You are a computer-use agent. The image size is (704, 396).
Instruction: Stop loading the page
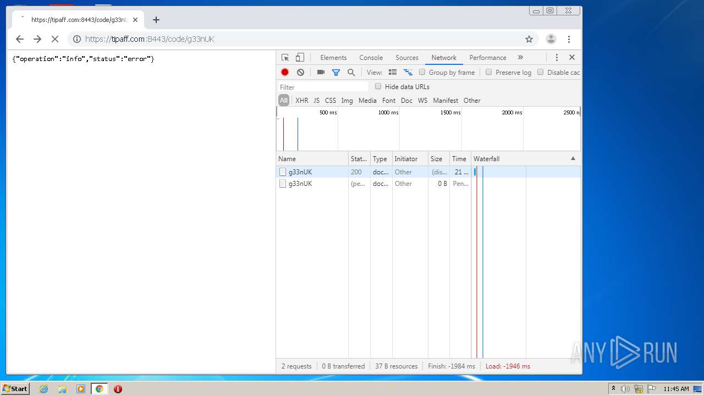55,39
